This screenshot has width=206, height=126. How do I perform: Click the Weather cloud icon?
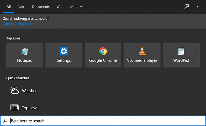coord(15,90)
